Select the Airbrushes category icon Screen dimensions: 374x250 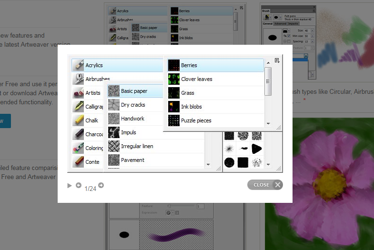pyautogui.click(x=78, y=79)
